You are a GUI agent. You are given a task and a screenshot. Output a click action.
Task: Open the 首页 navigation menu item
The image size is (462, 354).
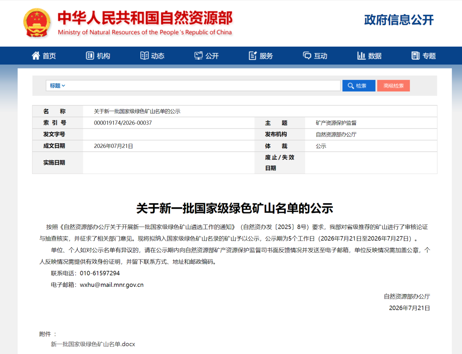click(44, 56)
